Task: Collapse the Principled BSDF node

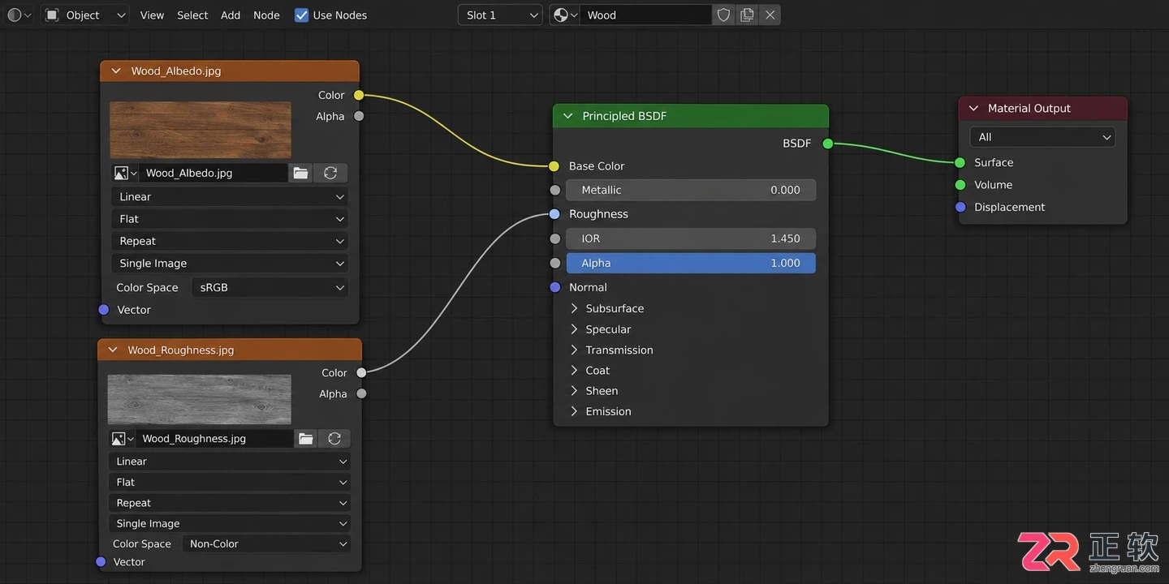Action: tap(567, 116)
